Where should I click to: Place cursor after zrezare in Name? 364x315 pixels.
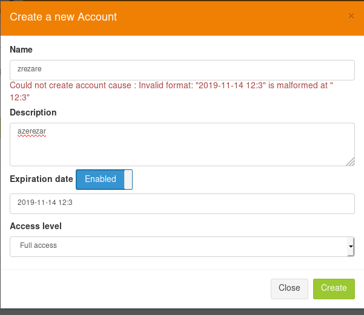(42, 69)
